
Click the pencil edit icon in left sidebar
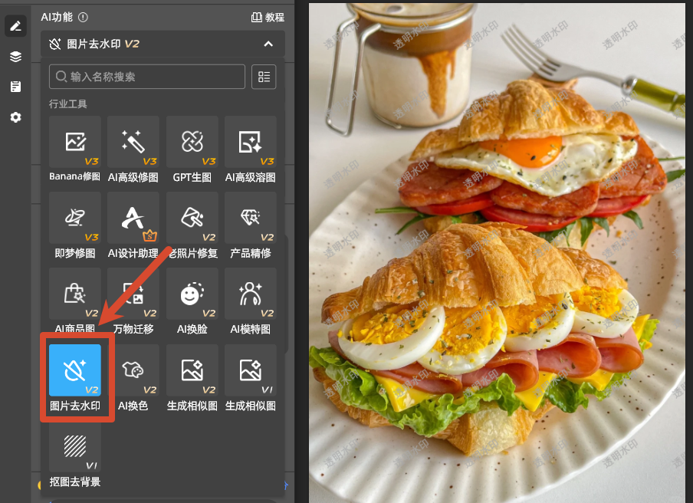pyautogui.click(x=15, y=26)
